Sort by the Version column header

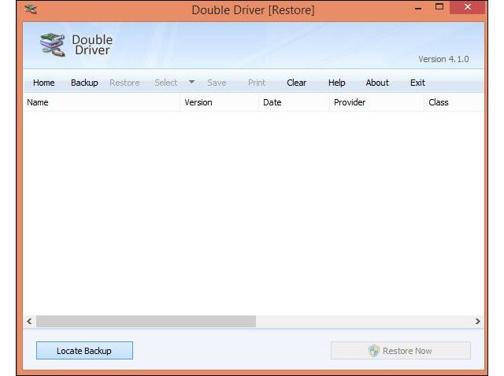coord(219,102)
